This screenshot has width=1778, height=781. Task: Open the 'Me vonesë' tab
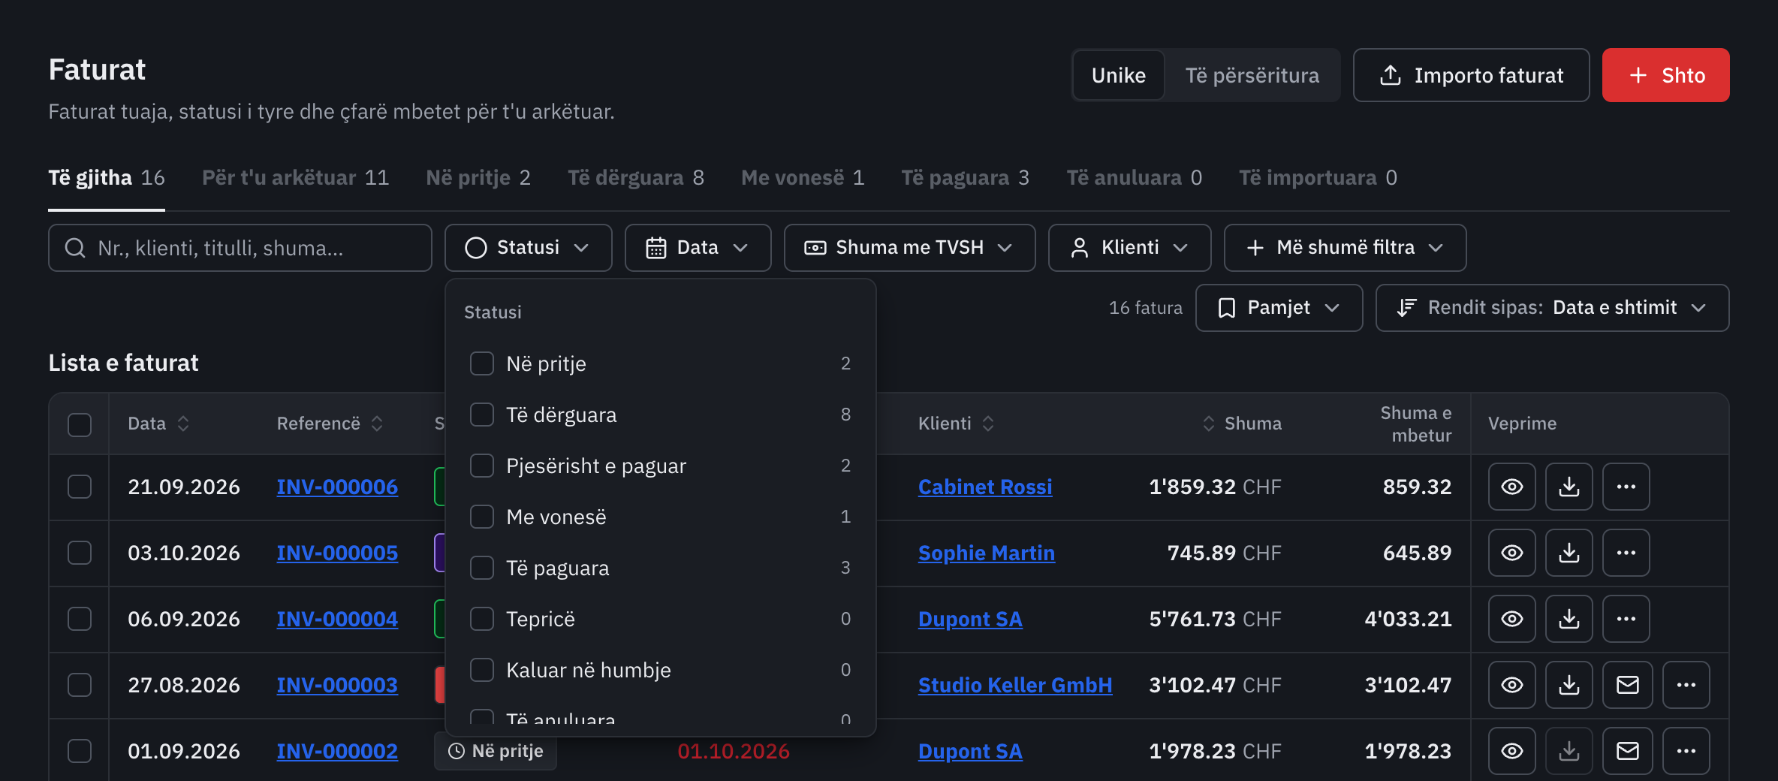803,178
